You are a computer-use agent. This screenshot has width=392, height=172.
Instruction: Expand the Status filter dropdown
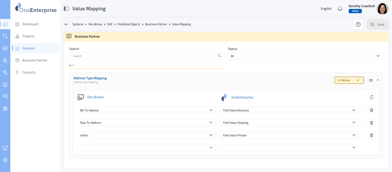305,56
